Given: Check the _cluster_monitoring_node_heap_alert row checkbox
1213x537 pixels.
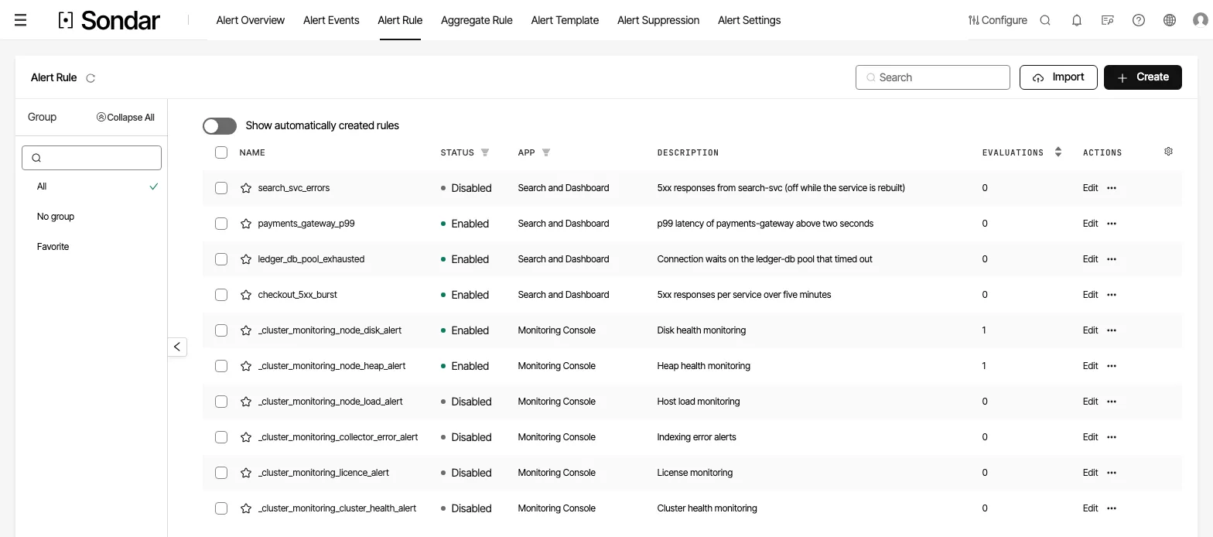Looking at the screenshot, I should tap(221, 366).
